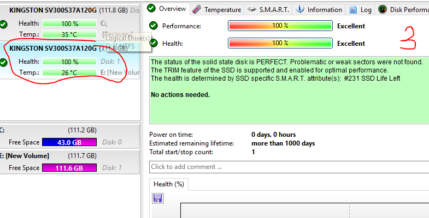The width and height of the screenshot is (429, 218).
Task: Click the C: free space 43.0 GB bar
Action: pos(69,142)
